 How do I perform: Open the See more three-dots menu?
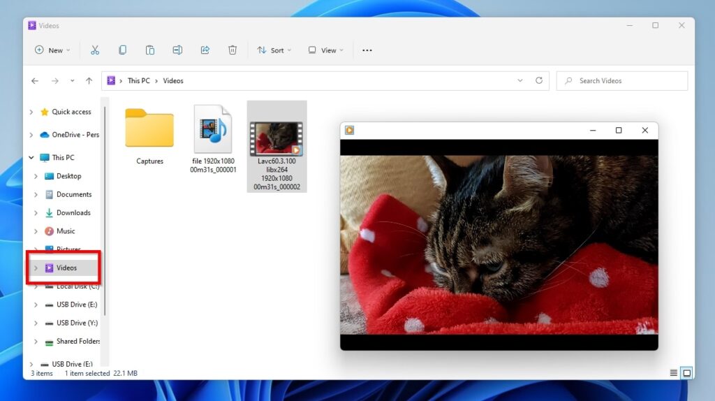click(x=367, y=50)
